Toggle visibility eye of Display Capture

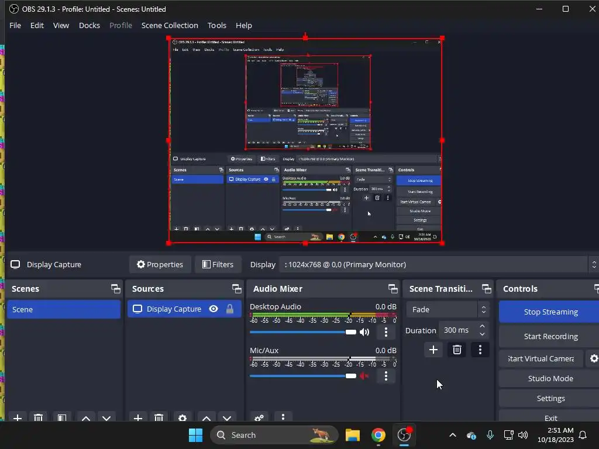214,309
